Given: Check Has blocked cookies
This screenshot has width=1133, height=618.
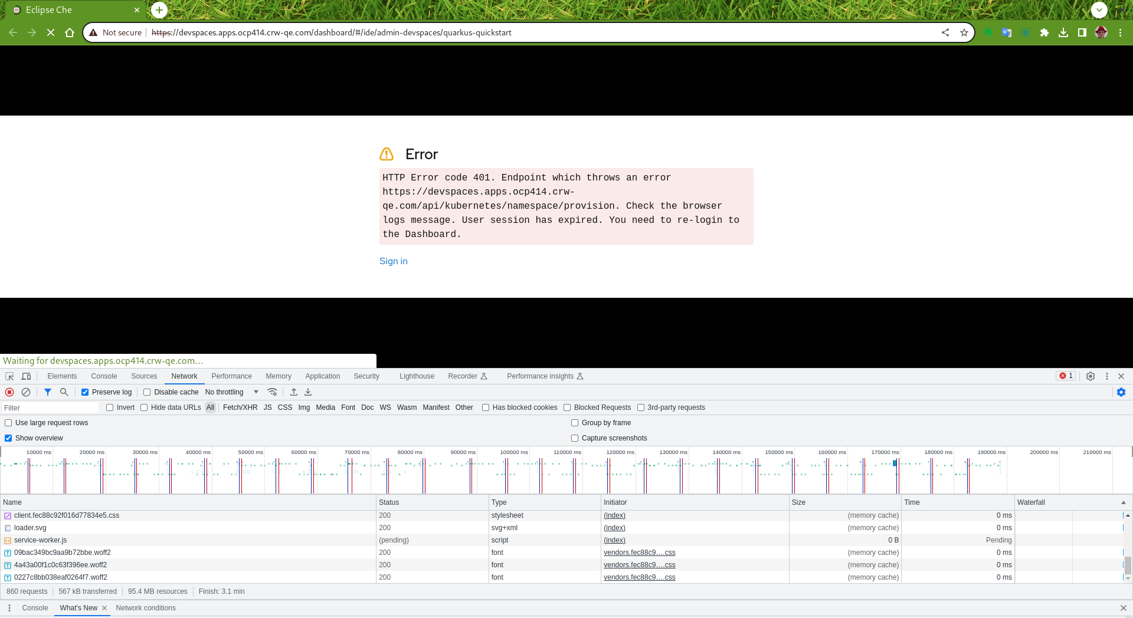Looking at the screenshot, I should click(486, 407).
